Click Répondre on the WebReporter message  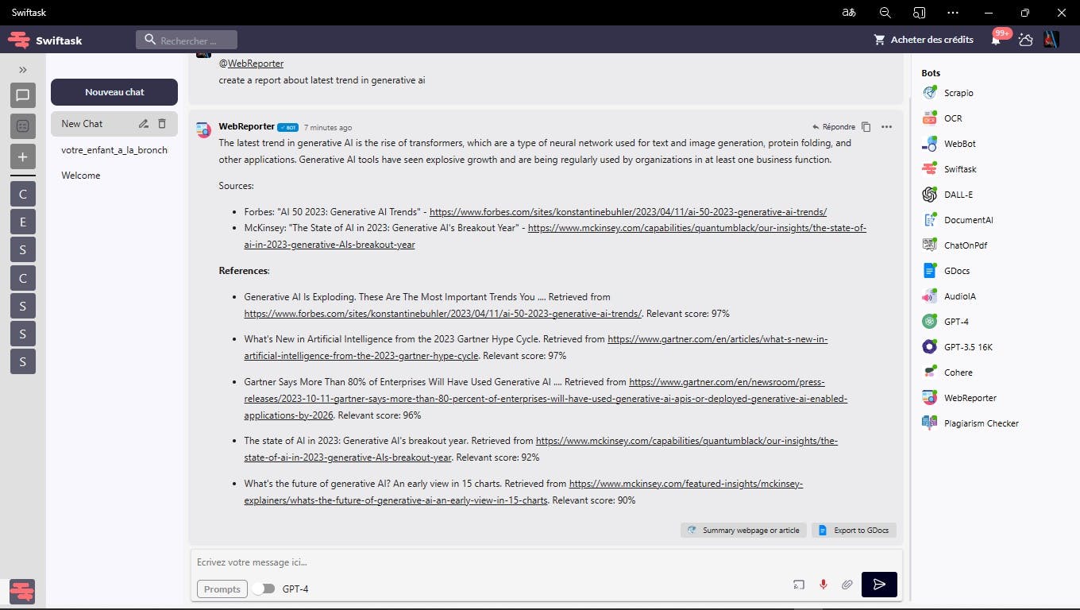coord(834,127)
